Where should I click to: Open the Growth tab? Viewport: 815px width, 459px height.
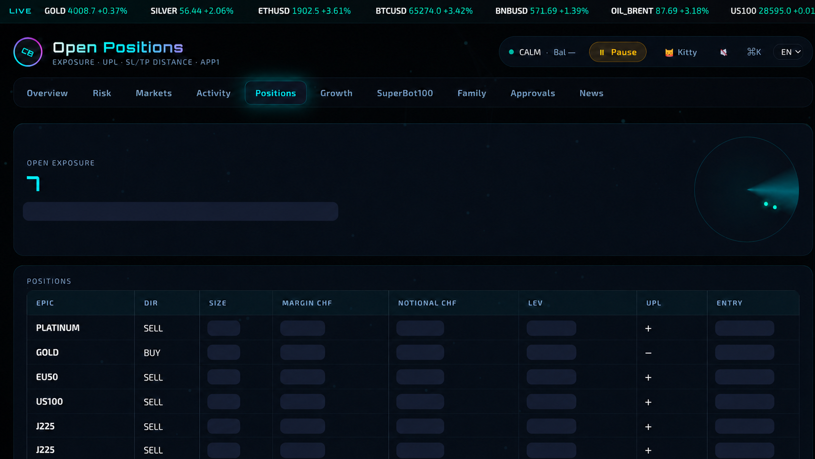pyautogui.click(x=336, y=93)
